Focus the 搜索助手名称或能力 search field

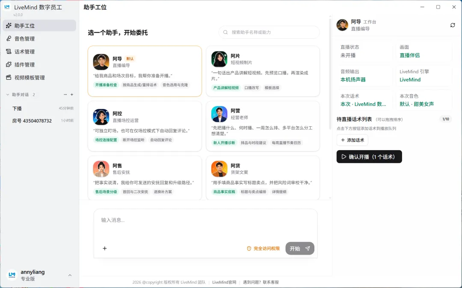coord(269,32)
